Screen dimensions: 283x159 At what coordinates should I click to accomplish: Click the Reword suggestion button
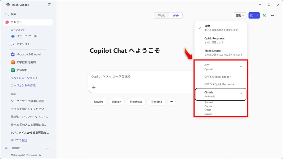(99, 102)
